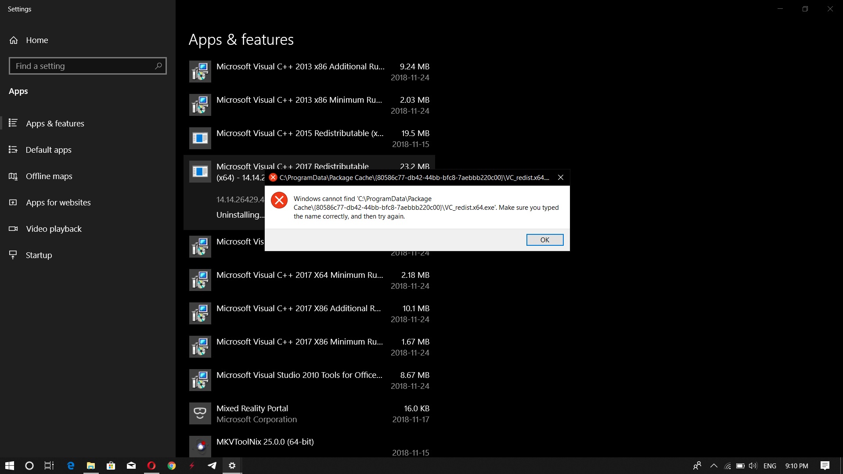Click the Find a setting search box

click(x=87, y=65)
